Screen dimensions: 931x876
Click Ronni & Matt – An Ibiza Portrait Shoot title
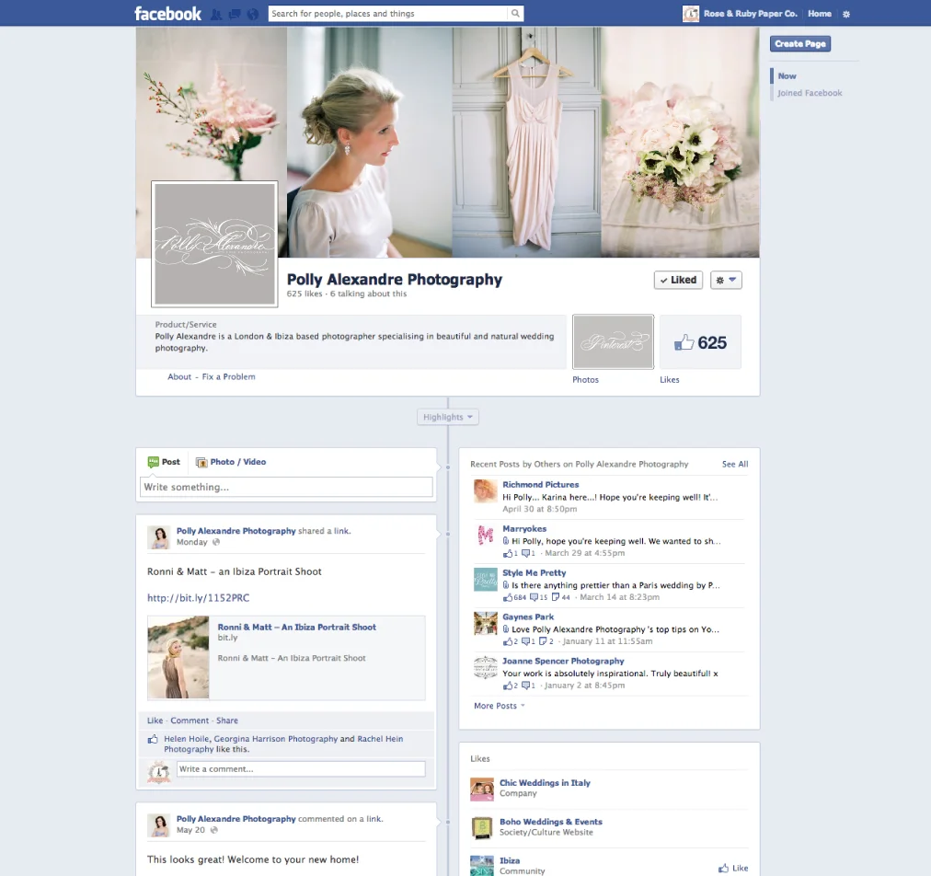click(x=297, y=627)
